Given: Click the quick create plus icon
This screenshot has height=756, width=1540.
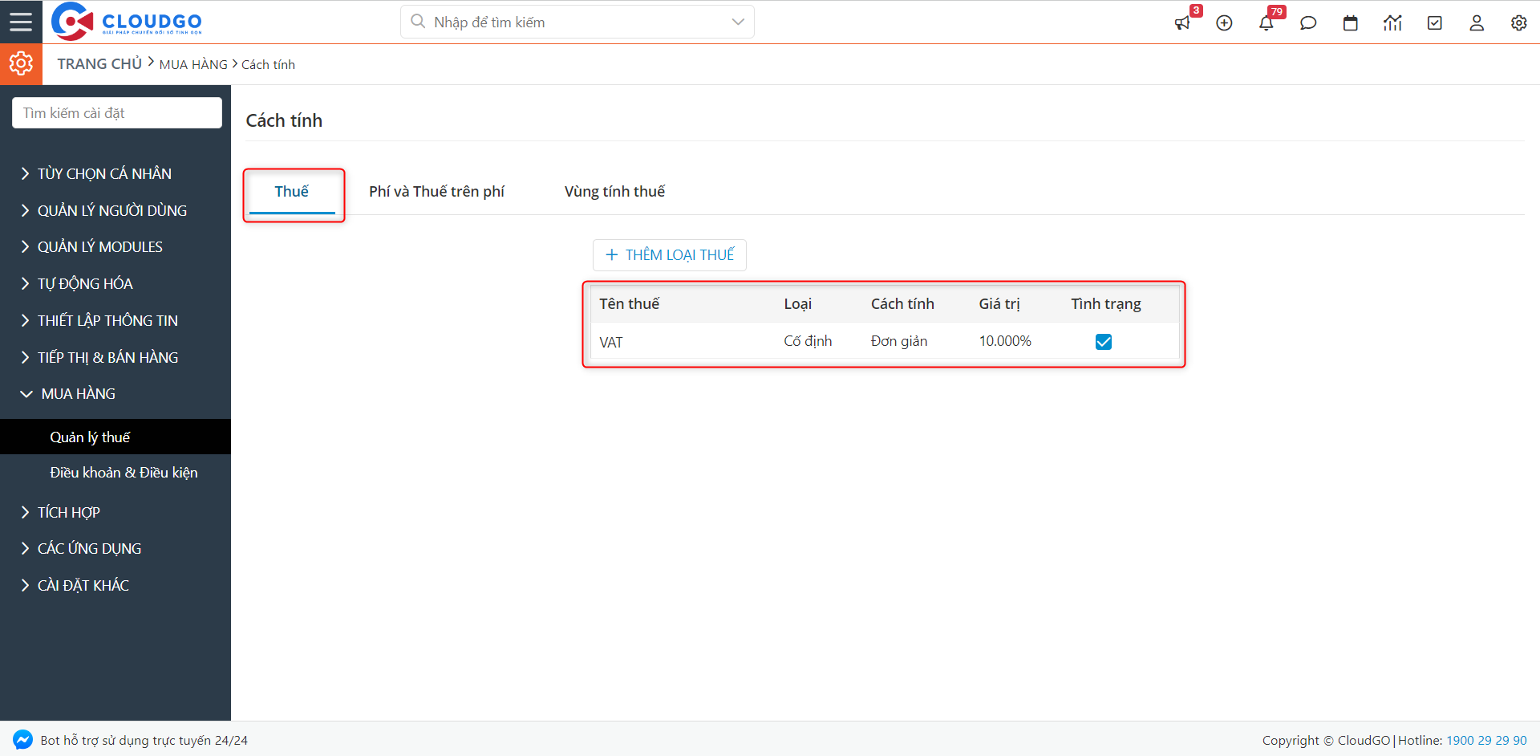Looking at the screenshot, I should (x=1224, y=23).
